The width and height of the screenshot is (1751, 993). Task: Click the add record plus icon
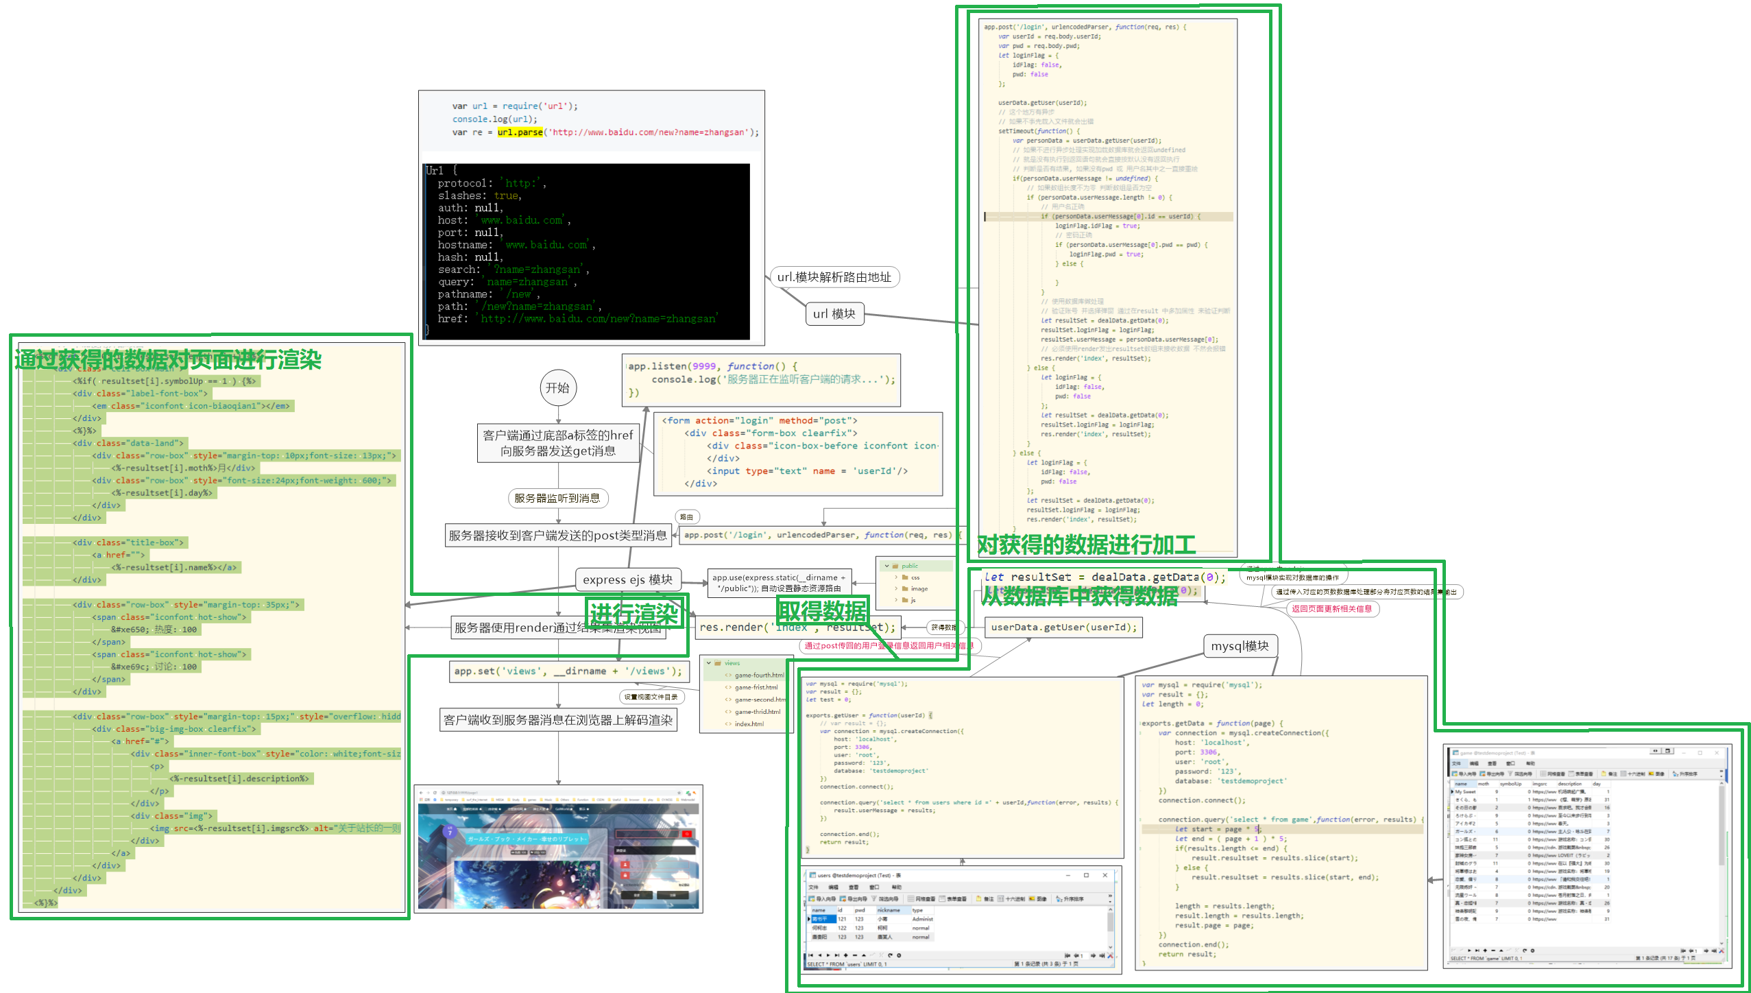846,955
